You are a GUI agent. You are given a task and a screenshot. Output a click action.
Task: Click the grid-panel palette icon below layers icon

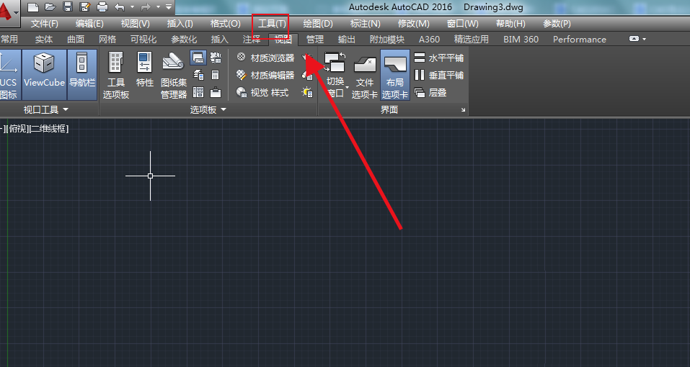pyautogui.click(x=198, y=92)
